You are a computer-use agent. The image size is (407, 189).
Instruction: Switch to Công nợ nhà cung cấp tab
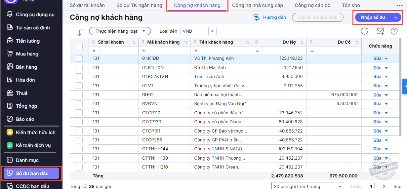(x=258, y=5)
